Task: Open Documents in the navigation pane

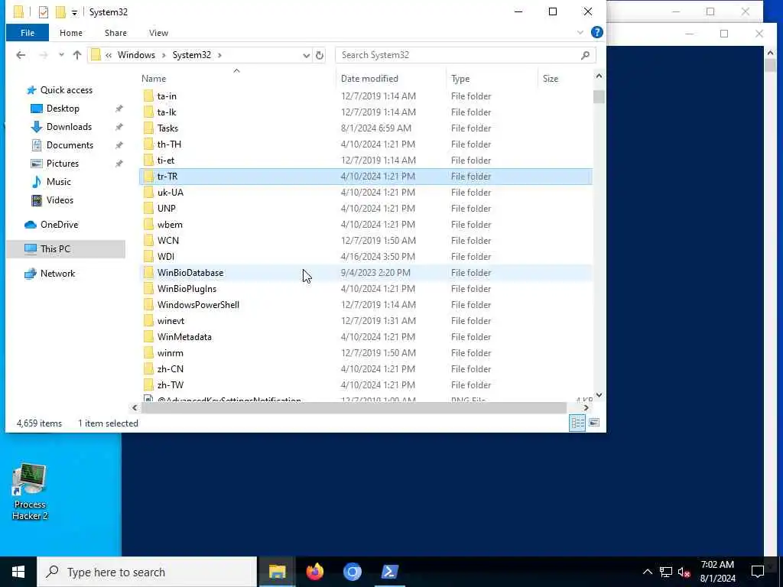Action: point(70,145)
